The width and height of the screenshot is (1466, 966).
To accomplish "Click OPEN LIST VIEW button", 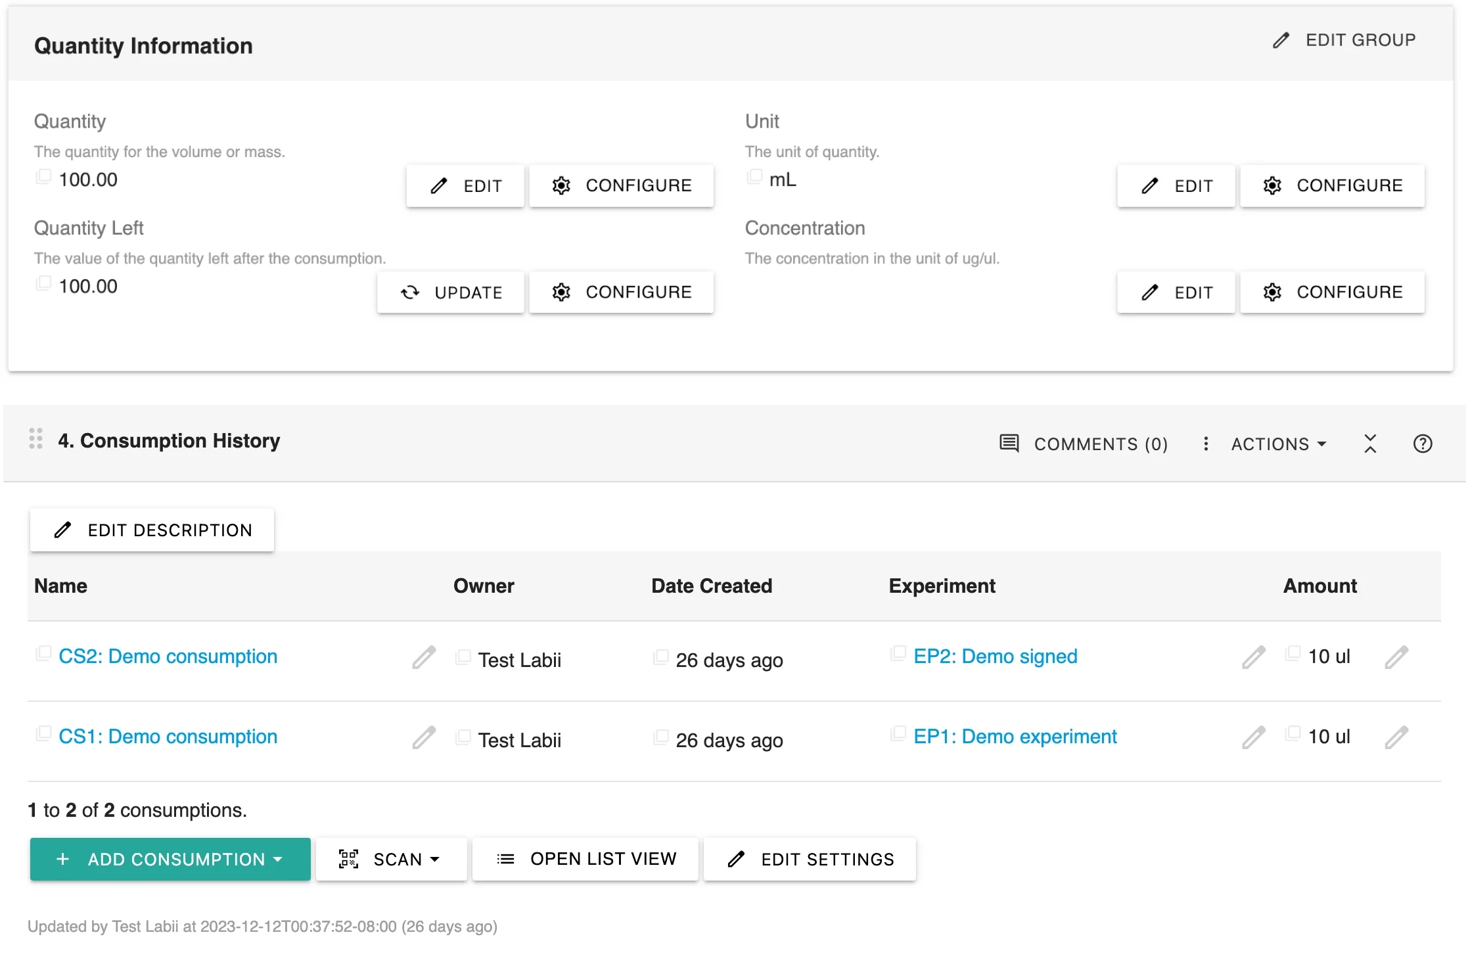I will [x=587, y=860].
